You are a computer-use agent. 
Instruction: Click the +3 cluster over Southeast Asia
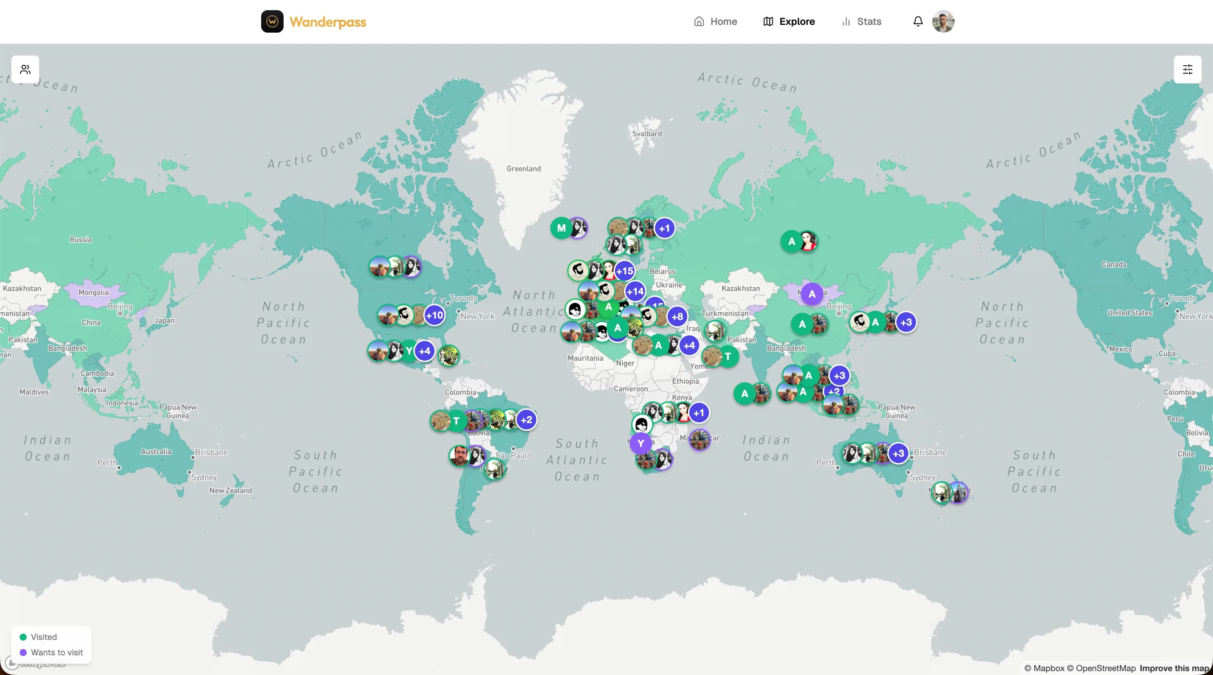(x=839, y=376)
